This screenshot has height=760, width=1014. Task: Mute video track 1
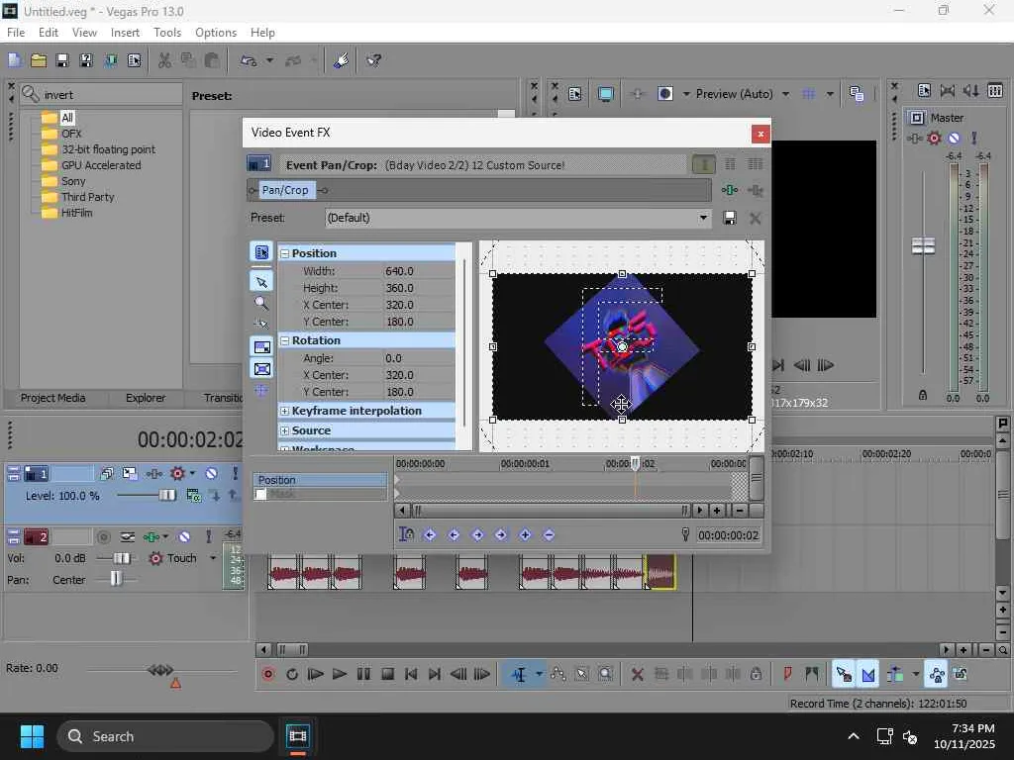pos(211,474)
